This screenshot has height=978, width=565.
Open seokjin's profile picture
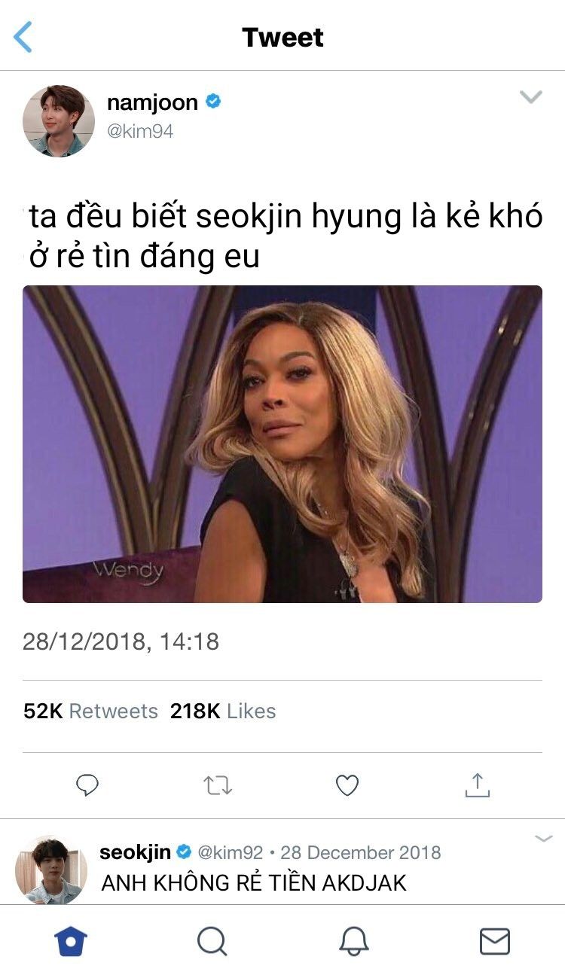point(51,870)
